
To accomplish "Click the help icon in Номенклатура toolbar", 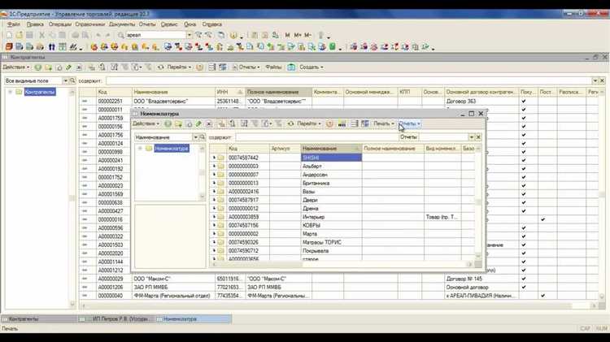I will tap(329, 124).
